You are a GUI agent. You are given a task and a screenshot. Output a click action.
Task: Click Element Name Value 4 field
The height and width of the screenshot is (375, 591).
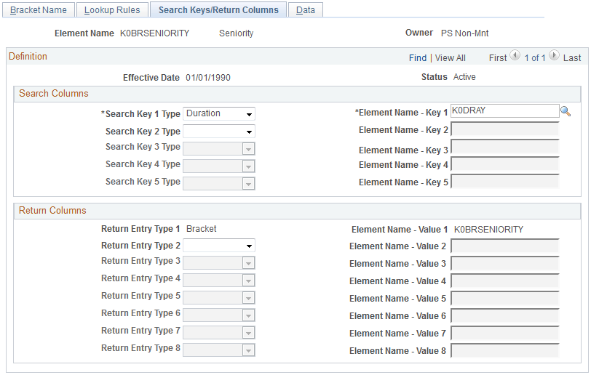[504, 280]
